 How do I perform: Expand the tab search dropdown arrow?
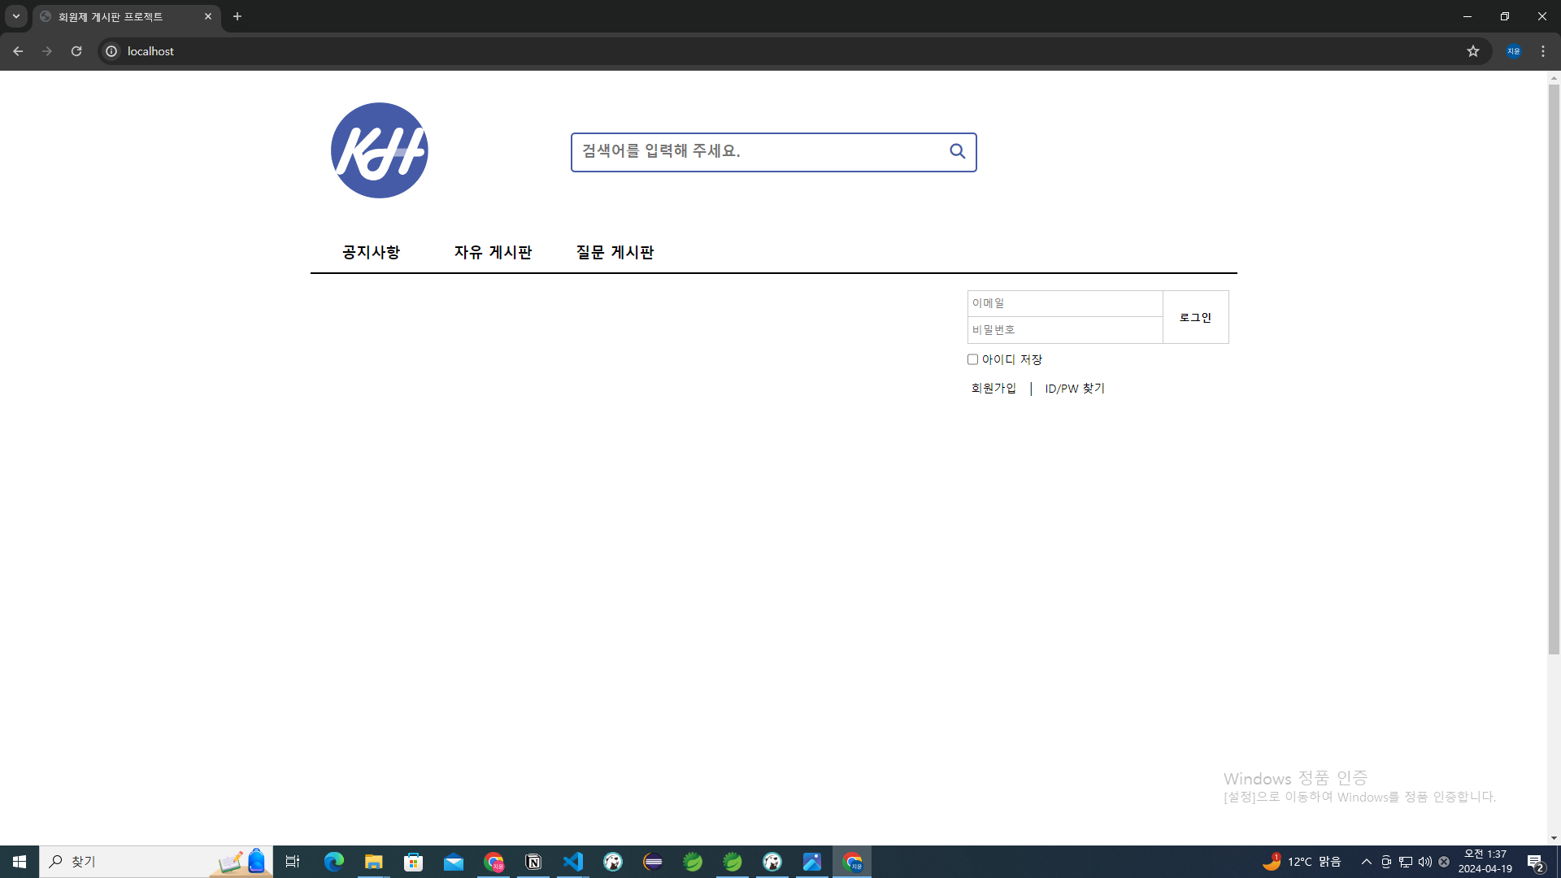pyautogui.click(x=15, y=16)
